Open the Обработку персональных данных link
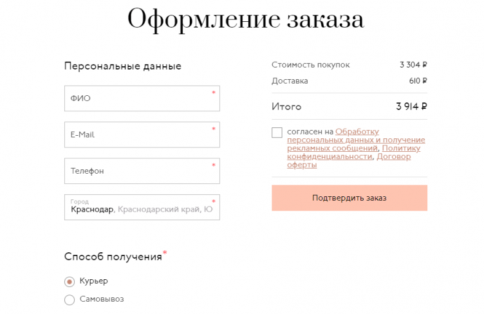This screenshot has height=314, width=484. click(356, 140)
